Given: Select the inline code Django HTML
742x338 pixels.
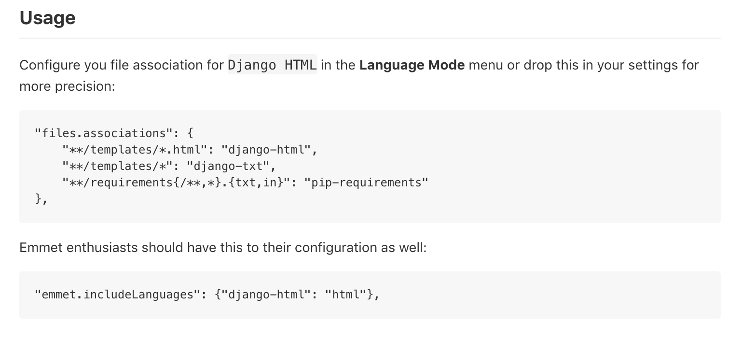Looking at the screenshot, I should [272, 65].
